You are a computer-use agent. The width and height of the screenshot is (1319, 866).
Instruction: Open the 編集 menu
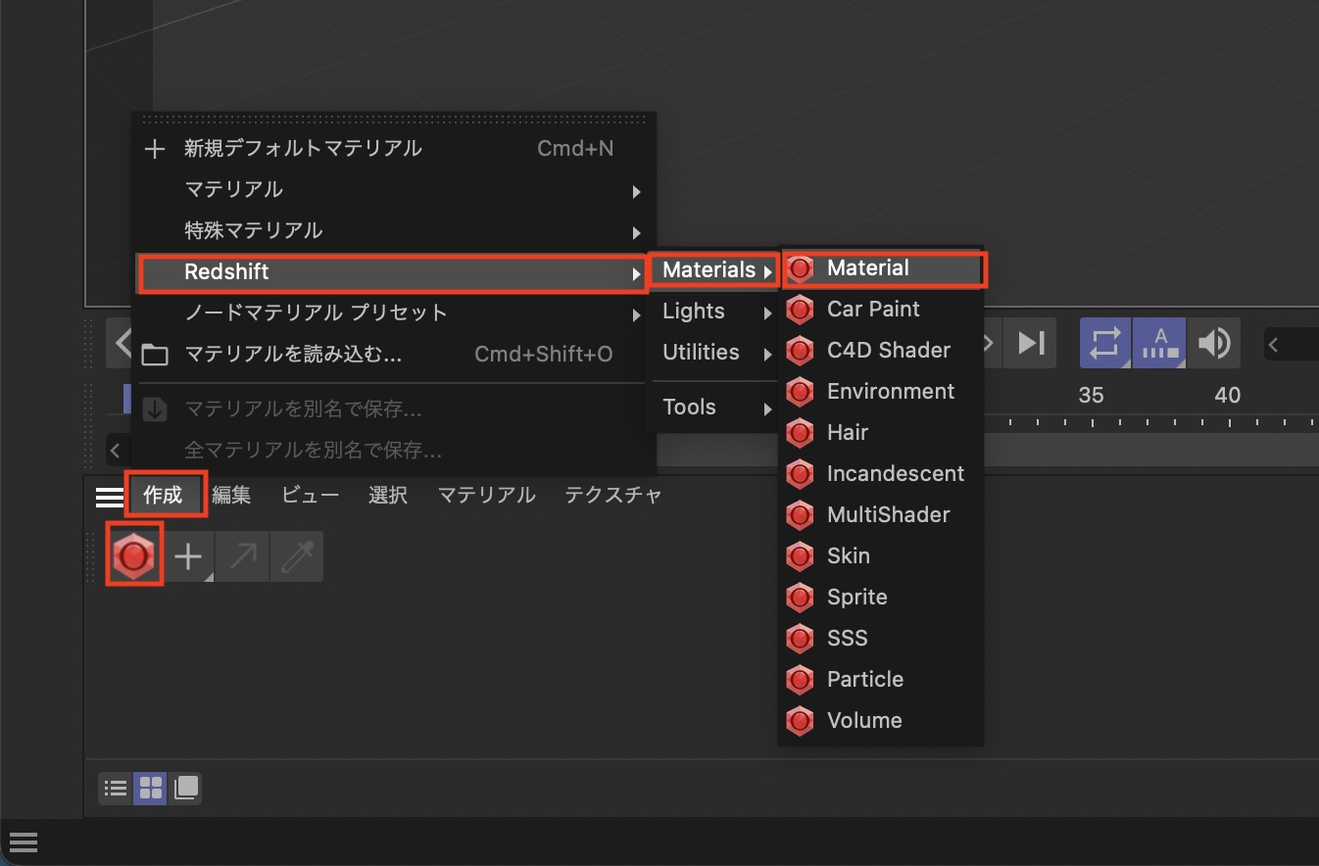(231, 496)
